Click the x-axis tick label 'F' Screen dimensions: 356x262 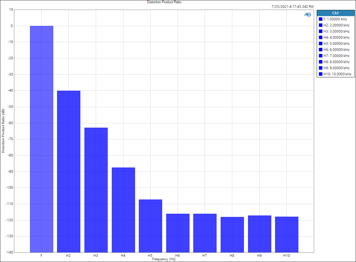click(x=41, y=256)
